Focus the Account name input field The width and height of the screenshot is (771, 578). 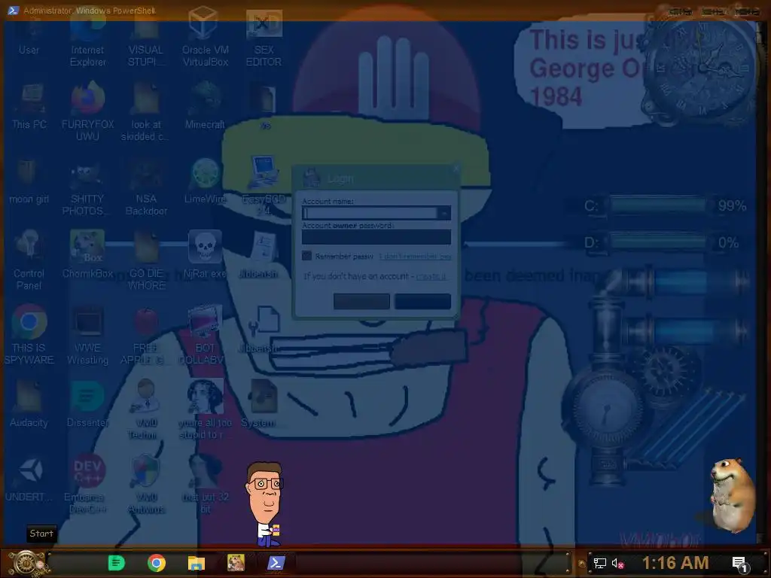pos(370,213)
